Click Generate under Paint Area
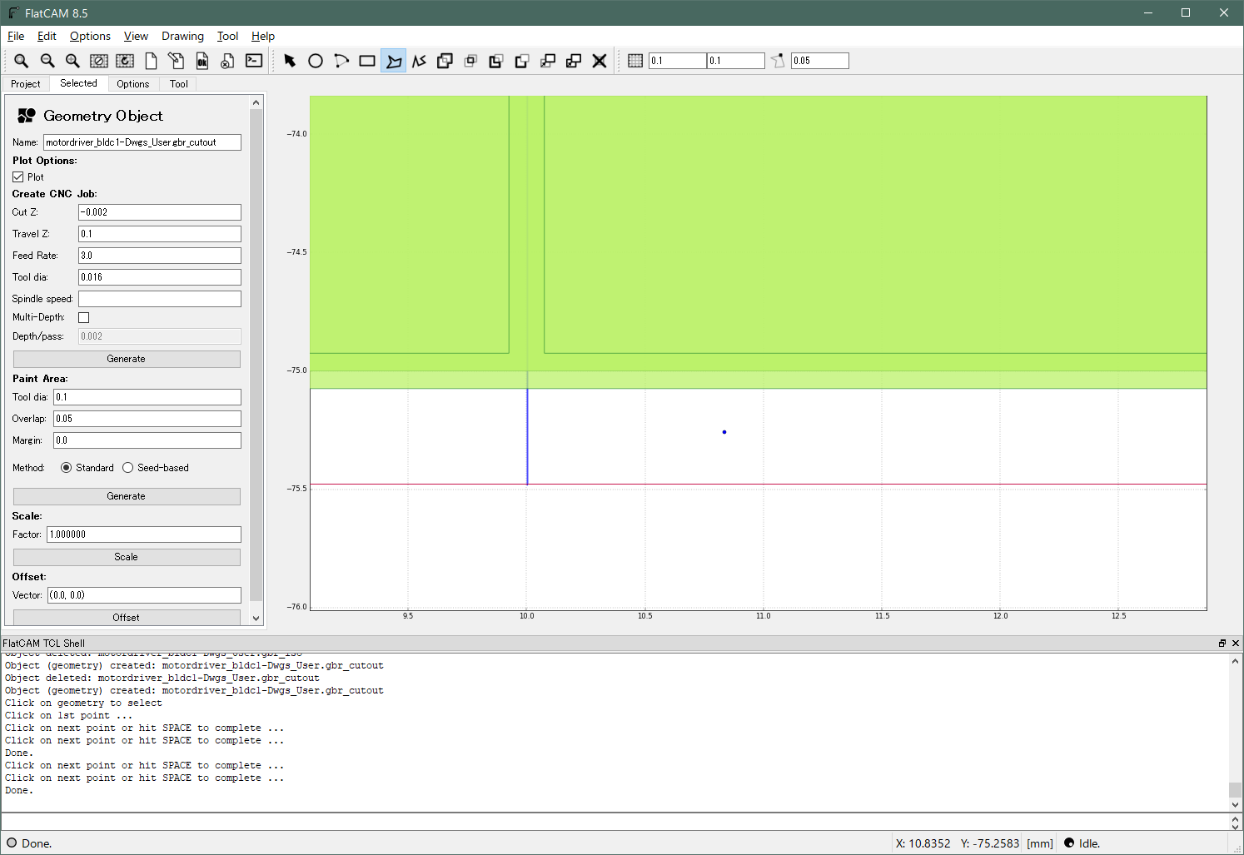Image resolution: width=1244 pixels, height=855 pixels. (x=127, y=496)
